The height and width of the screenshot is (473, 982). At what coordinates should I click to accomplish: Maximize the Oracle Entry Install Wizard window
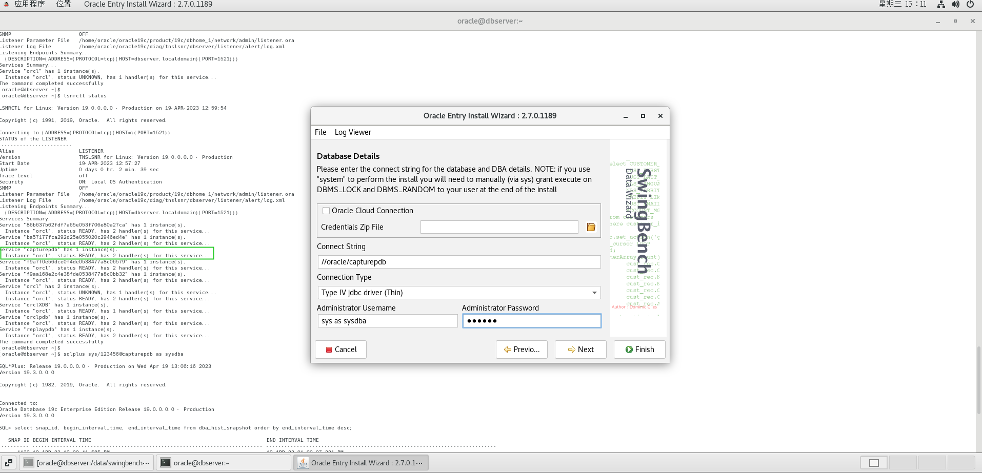pos(643,116)
